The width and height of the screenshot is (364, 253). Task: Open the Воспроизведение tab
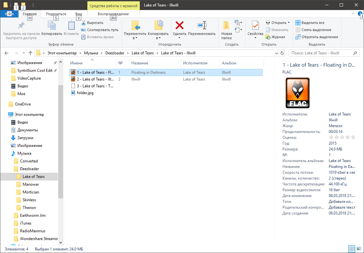coord(113,14)
